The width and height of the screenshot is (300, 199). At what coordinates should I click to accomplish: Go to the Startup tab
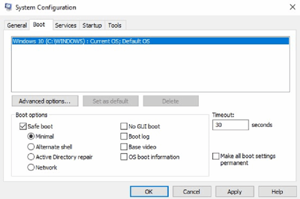pos(92,25)
